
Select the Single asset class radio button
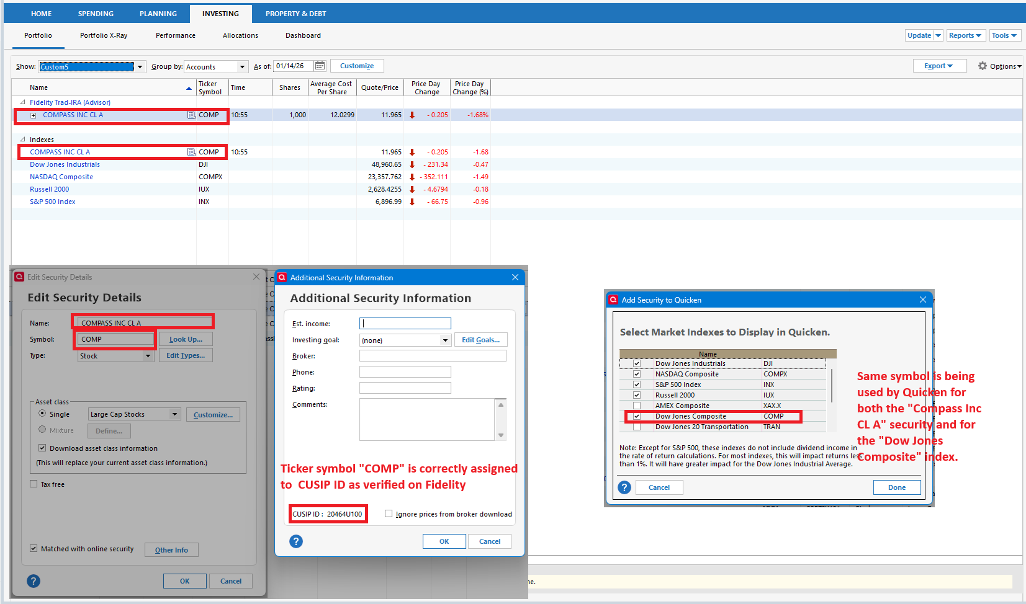point(42,413)
